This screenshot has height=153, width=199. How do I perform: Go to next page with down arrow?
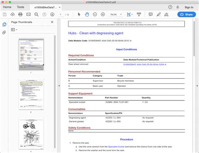[x=52, y=14]
